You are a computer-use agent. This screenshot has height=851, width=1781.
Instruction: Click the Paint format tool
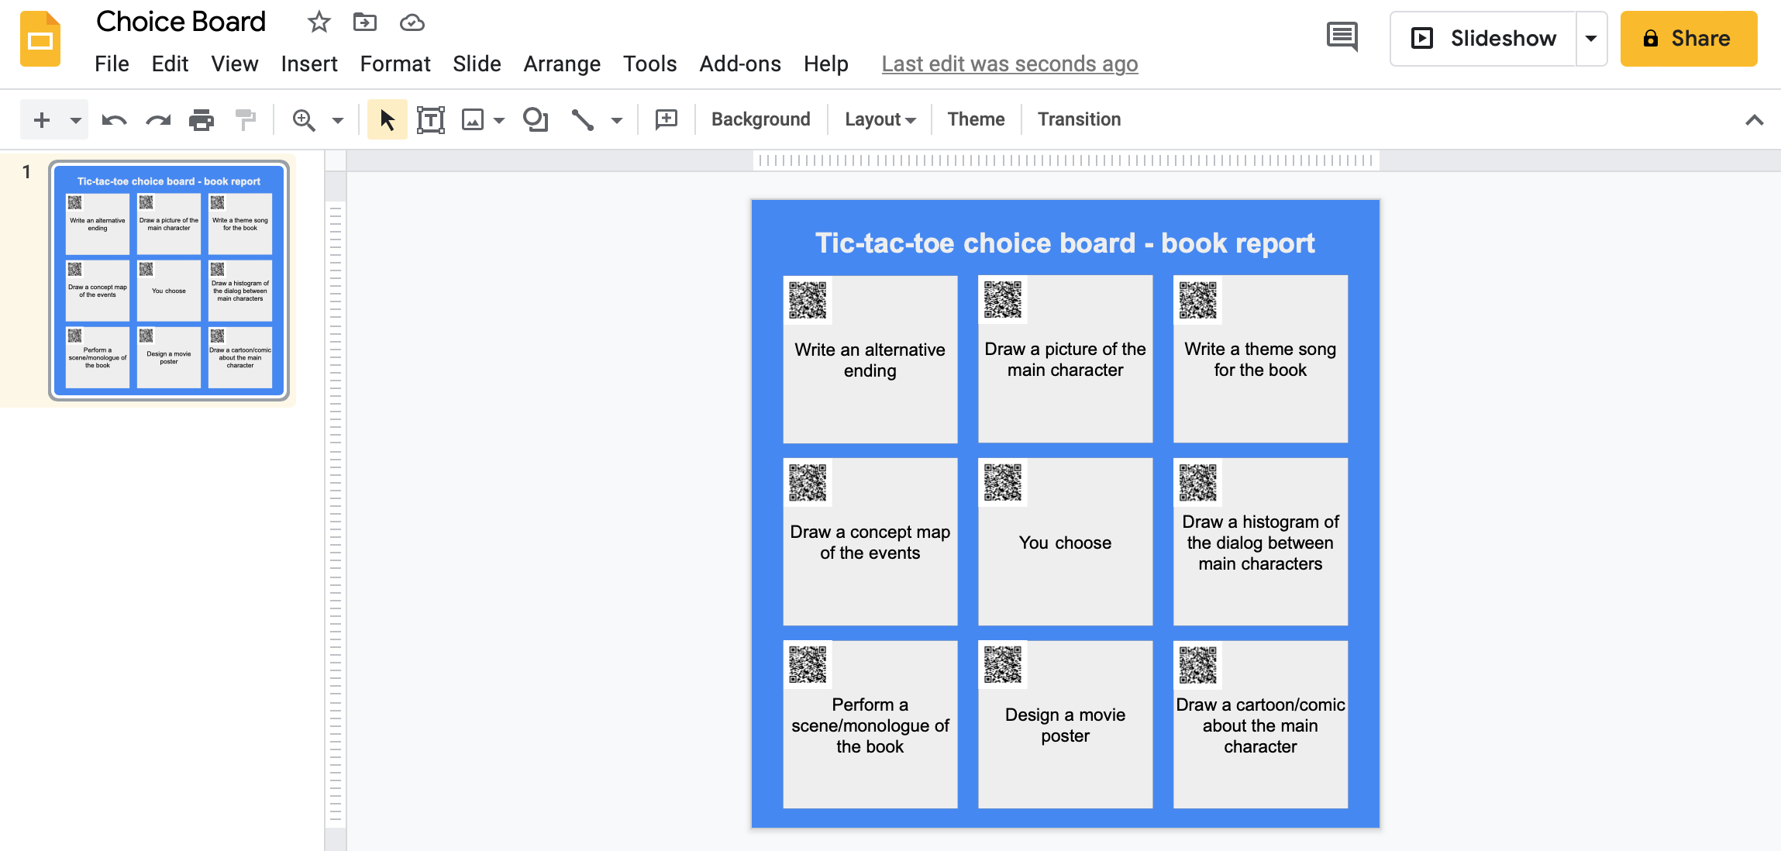coord(246,119)
